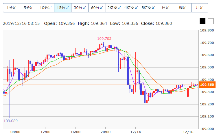Click the 16:00 time axis label

pos(76,132)
